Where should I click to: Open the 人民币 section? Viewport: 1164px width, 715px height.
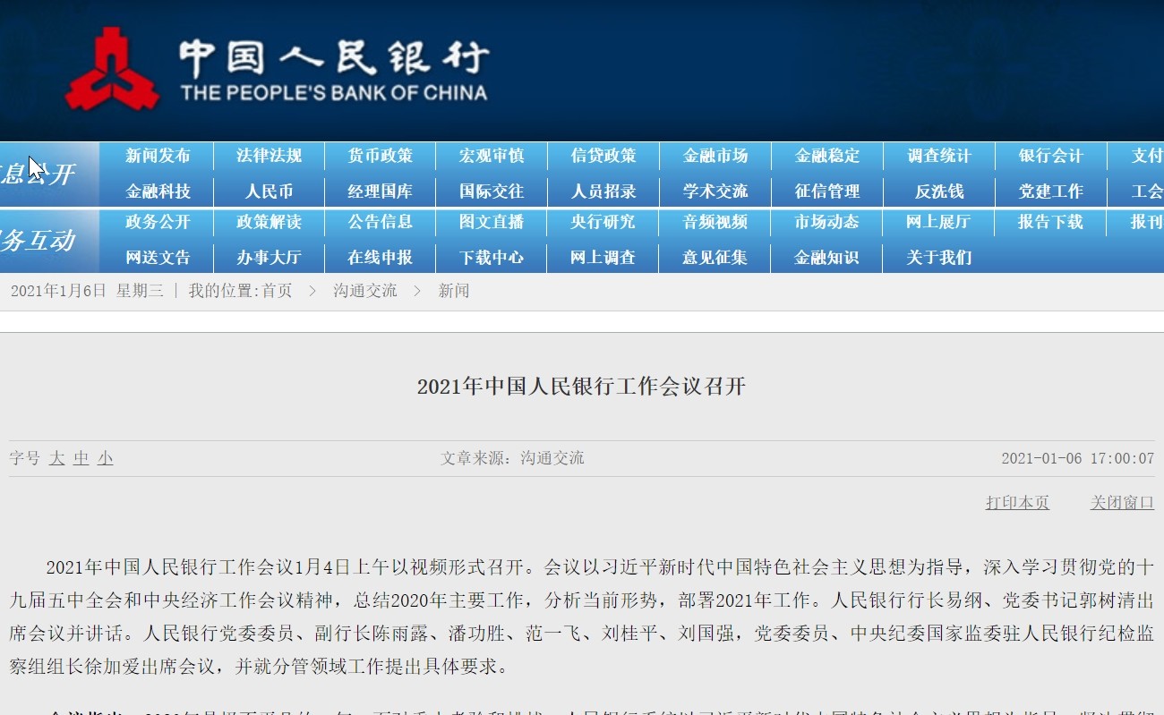pos(269,192)
